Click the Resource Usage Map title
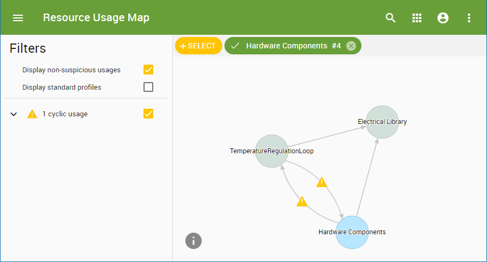Image resolution: width=487 pixels, height=262 pixels. click(96, 18)
